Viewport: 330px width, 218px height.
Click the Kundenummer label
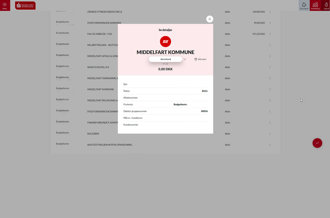[x=131, y=125]
